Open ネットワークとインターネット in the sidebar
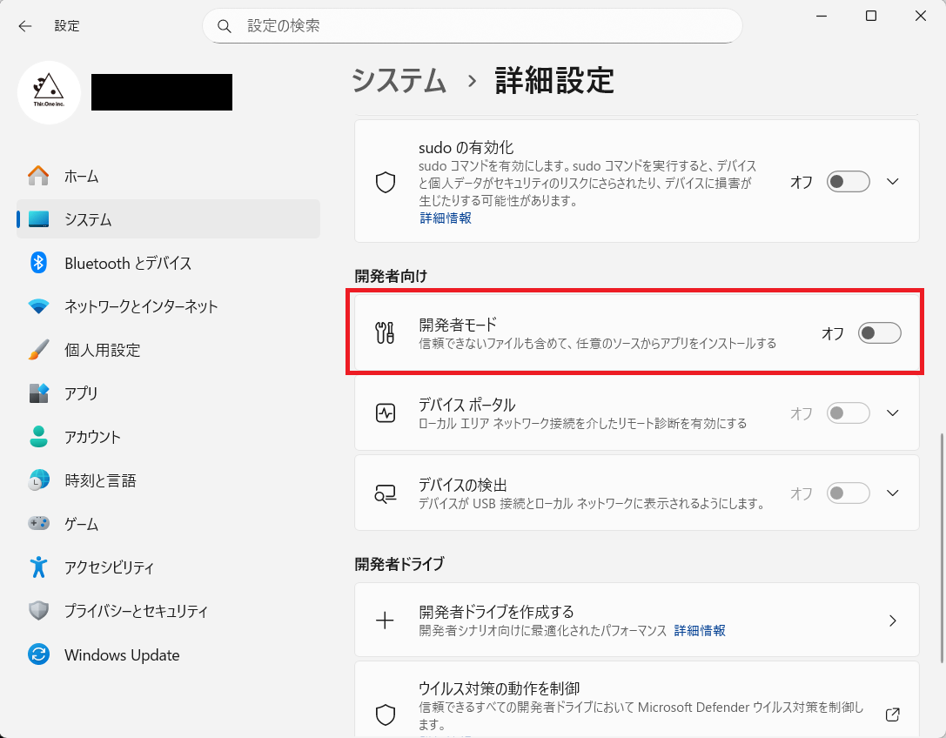The width and height of the screenshot is (946, 738). click(x=141, y=306)
